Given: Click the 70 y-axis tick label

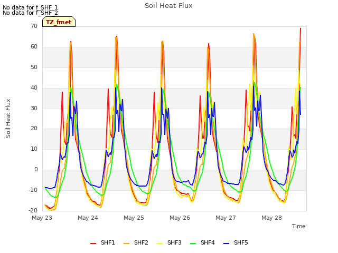Looking at the screenshot, I should click(x=34, y=26).
